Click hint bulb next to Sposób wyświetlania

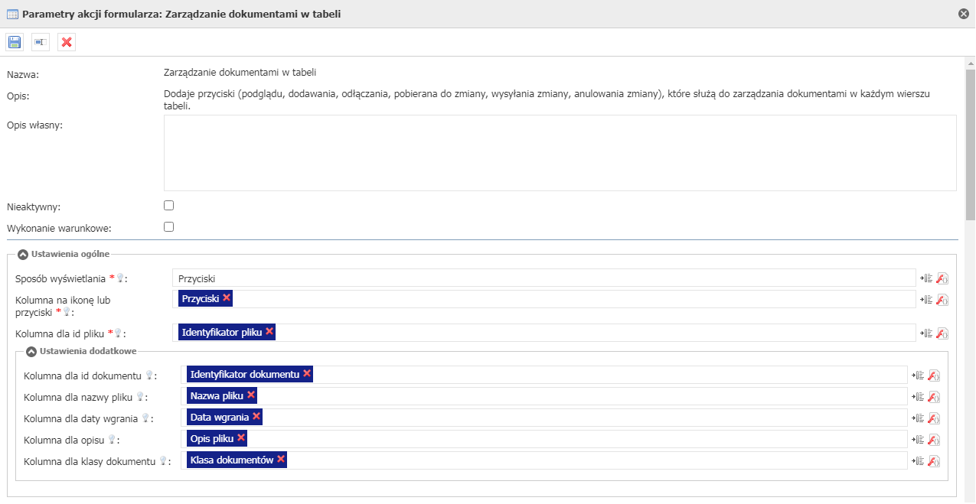pyautogui.click(x=119, y=278)
